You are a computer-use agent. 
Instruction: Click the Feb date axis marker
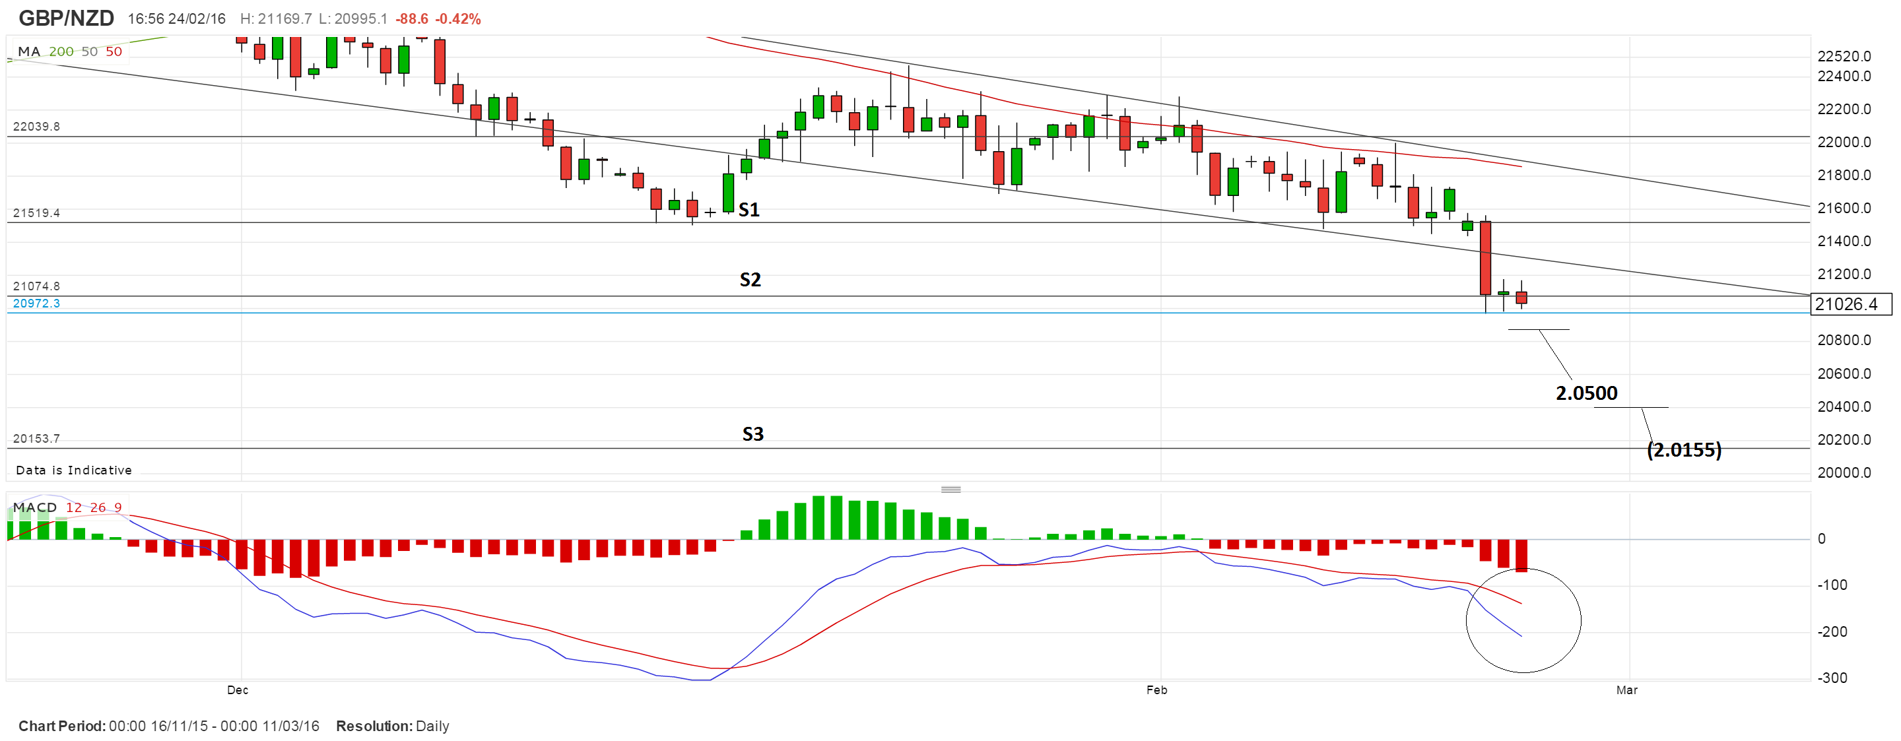point(1156,690)
